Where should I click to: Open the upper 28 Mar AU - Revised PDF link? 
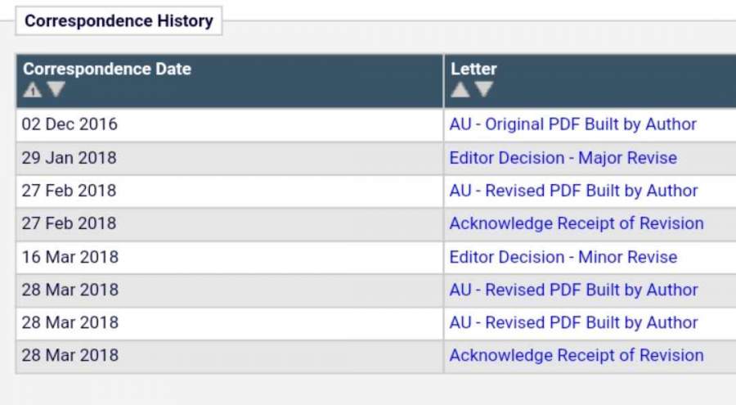coord(573,290)
